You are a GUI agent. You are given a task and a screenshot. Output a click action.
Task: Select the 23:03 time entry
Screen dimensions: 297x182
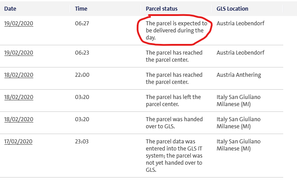(82, 141)
